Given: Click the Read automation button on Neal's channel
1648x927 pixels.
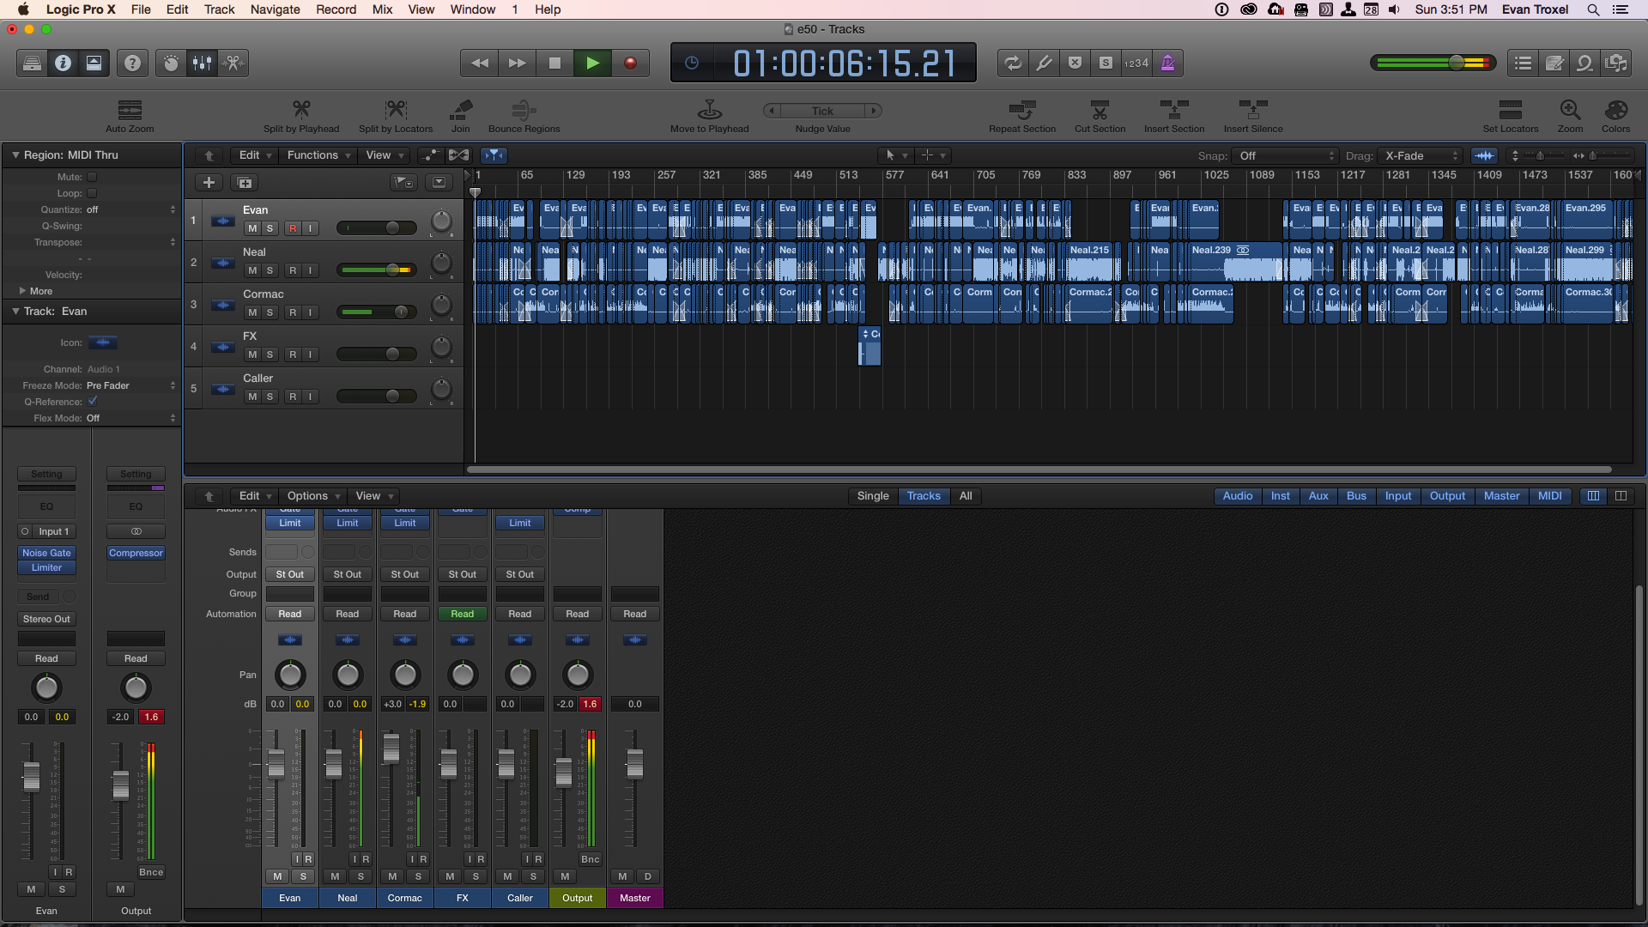Looking at the screenshot, I should [x=347, y=613].
